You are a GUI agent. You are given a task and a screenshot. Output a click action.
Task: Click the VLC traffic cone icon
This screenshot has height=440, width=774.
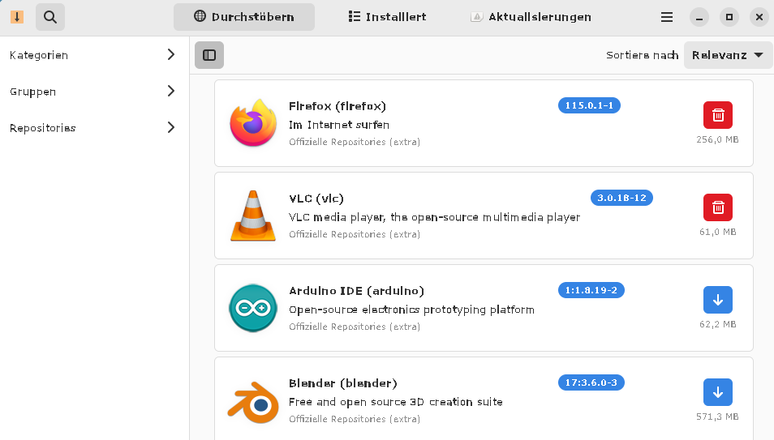[253, 216]
